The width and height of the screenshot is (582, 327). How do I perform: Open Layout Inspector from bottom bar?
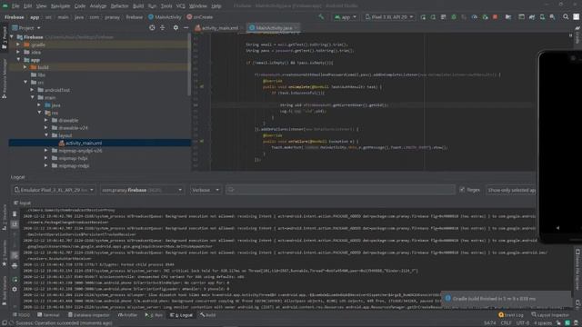click(550, 315)
